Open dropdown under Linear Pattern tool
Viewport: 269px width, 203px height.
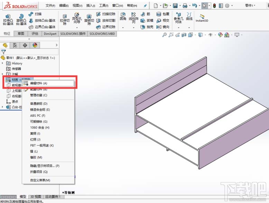click(x=133, y=27)
